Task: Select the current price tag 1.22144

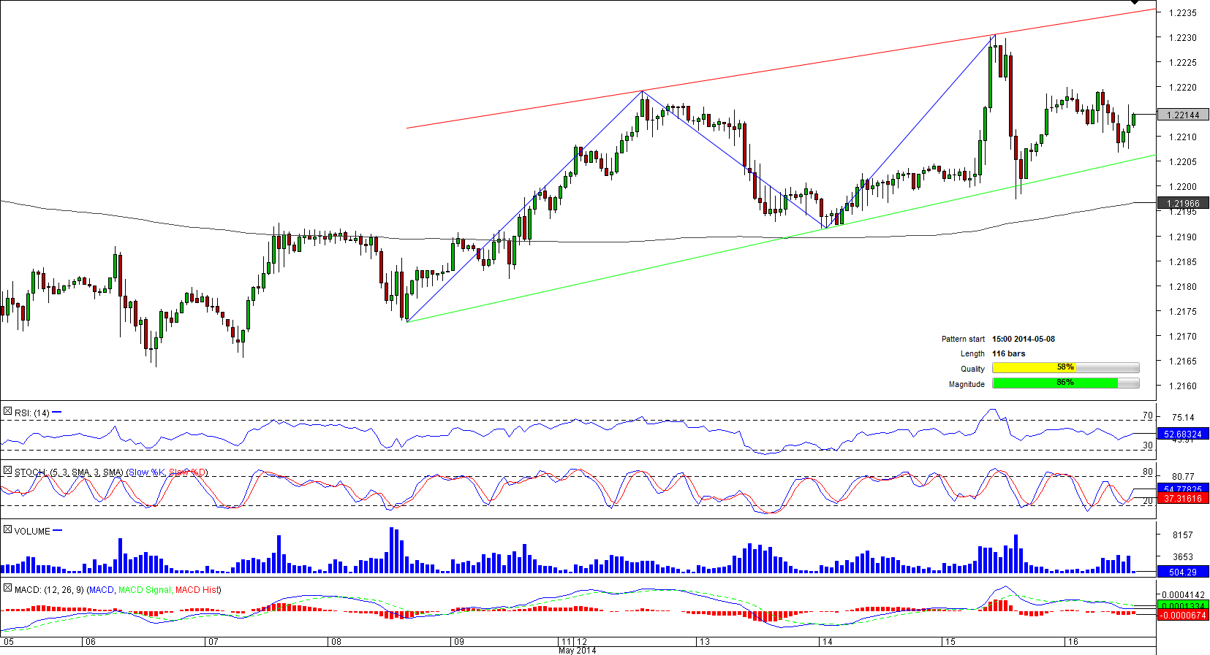Action: pos(1183,115)
